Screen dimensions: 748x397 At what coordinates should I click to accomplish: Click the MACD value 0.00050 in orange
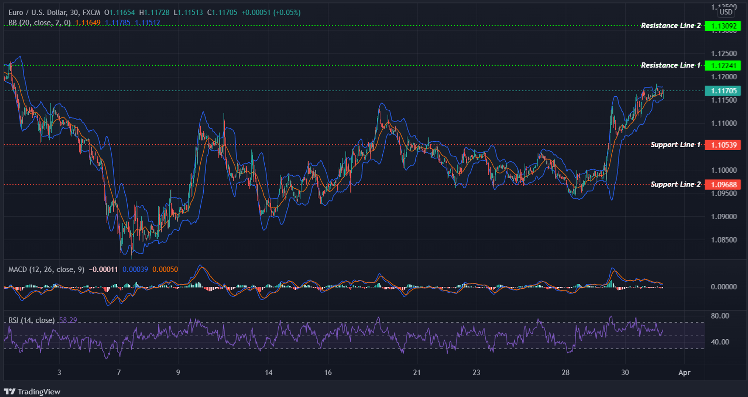point(165,269)
